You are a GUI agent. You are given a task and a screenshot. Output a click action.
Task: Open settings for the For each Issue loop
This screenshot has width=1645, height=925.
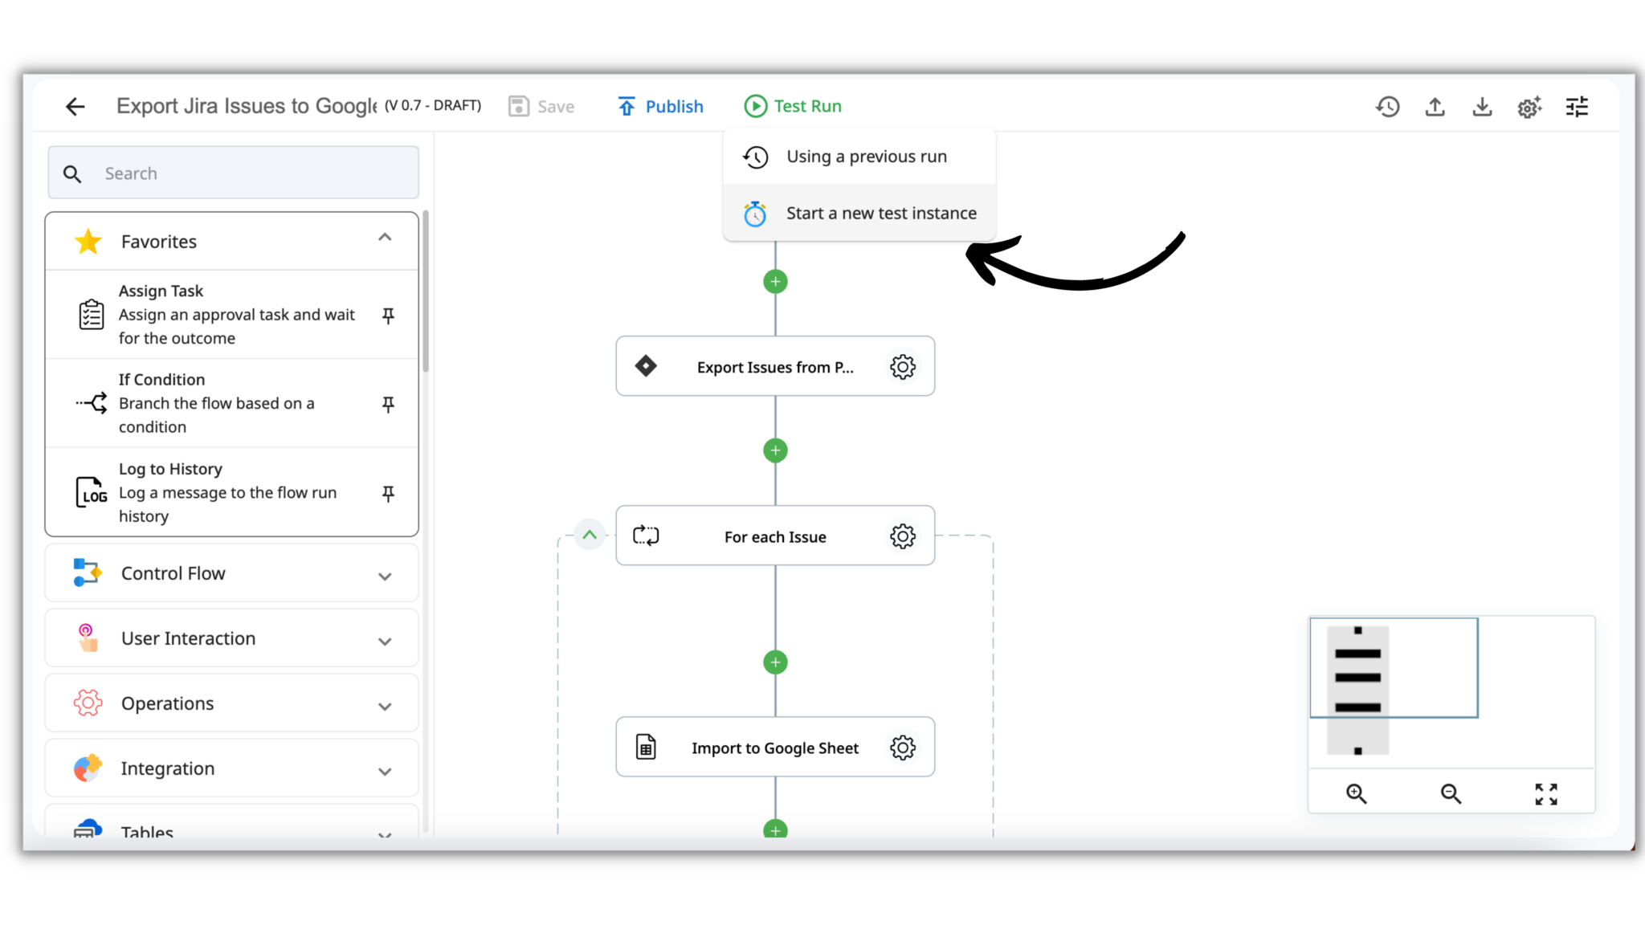(902, 536)
